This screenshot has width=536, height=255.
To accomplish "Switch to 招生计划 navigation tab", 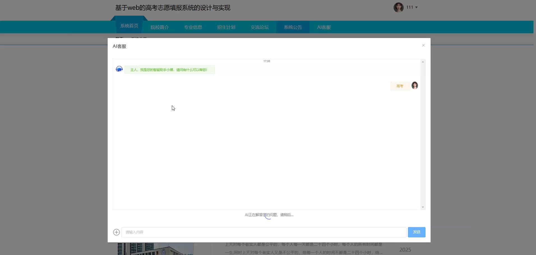I will point(226,27).
